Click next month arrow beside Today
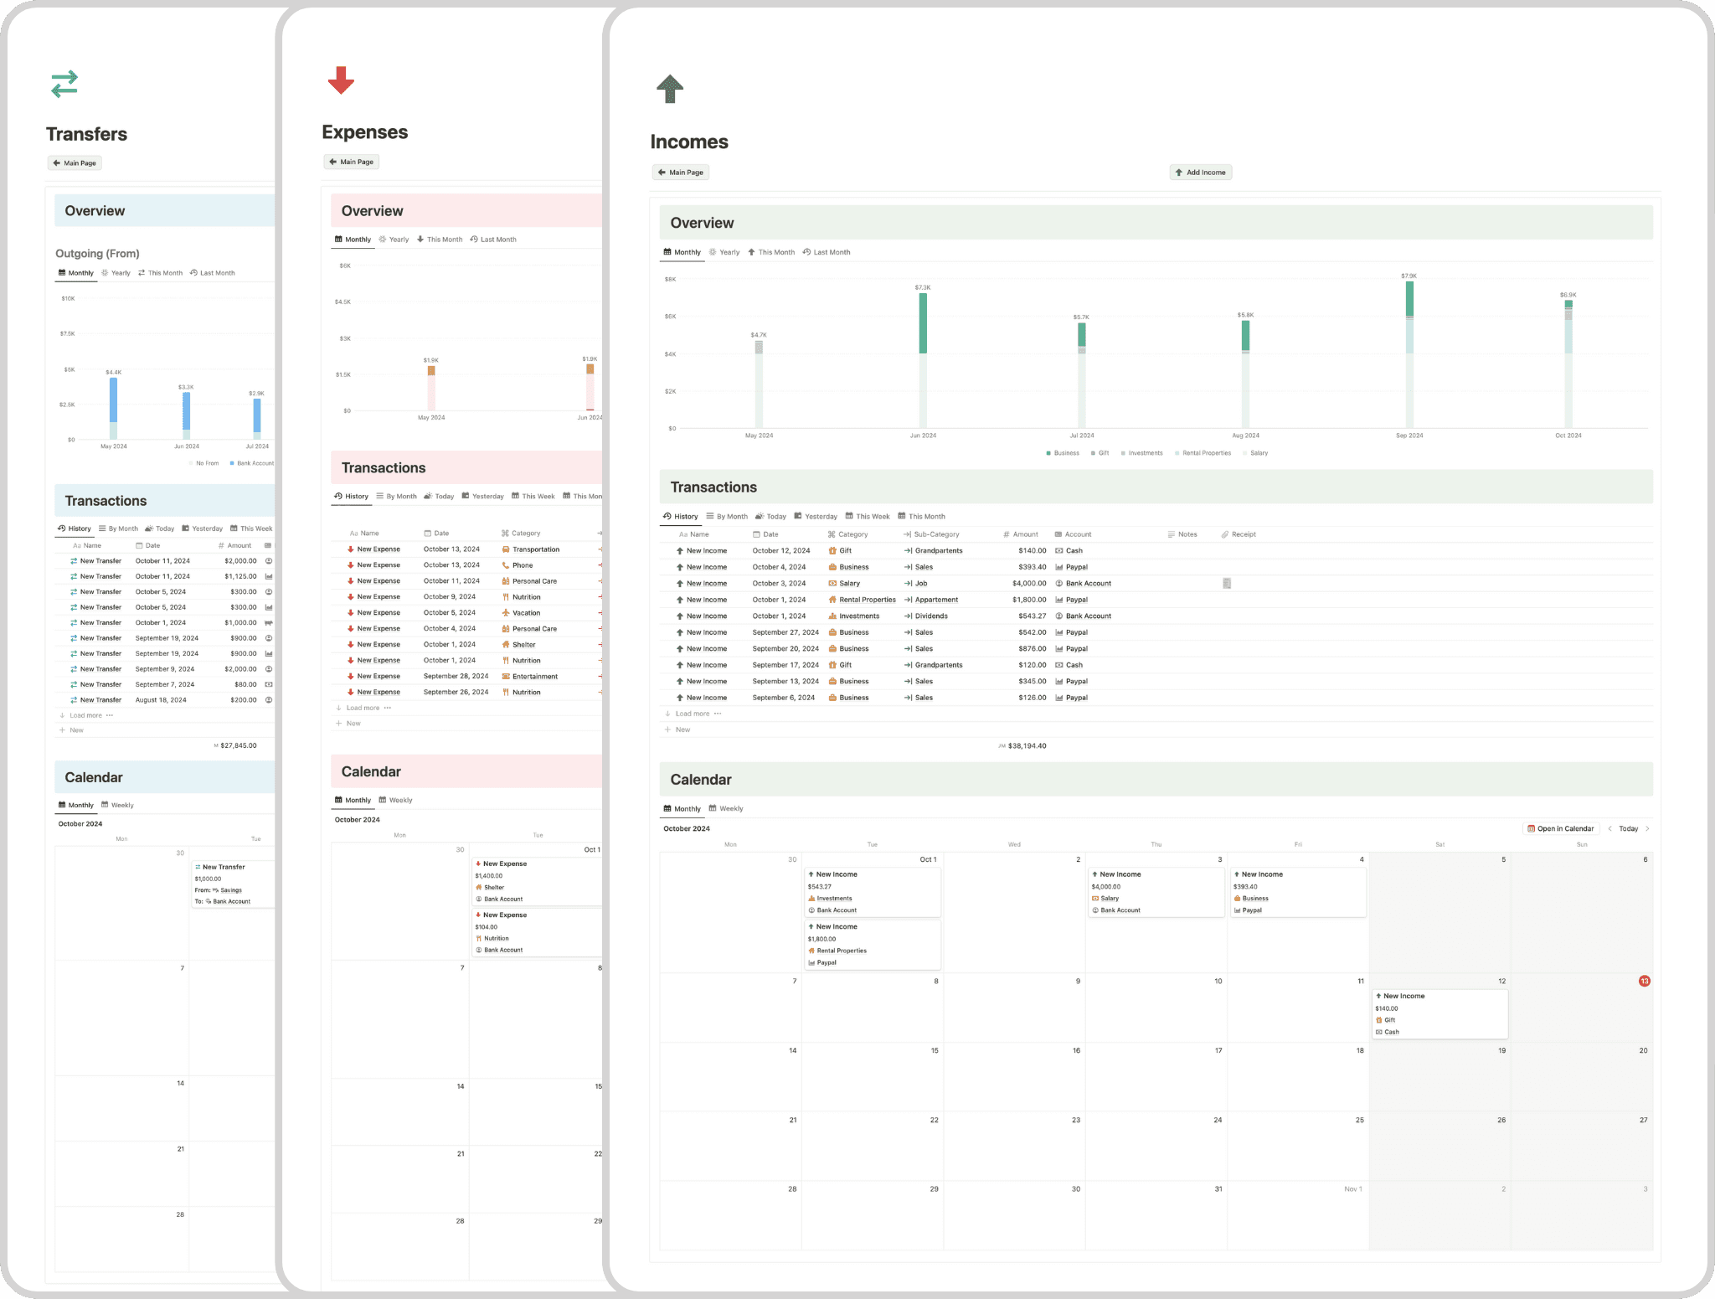 click(1647, 829)
